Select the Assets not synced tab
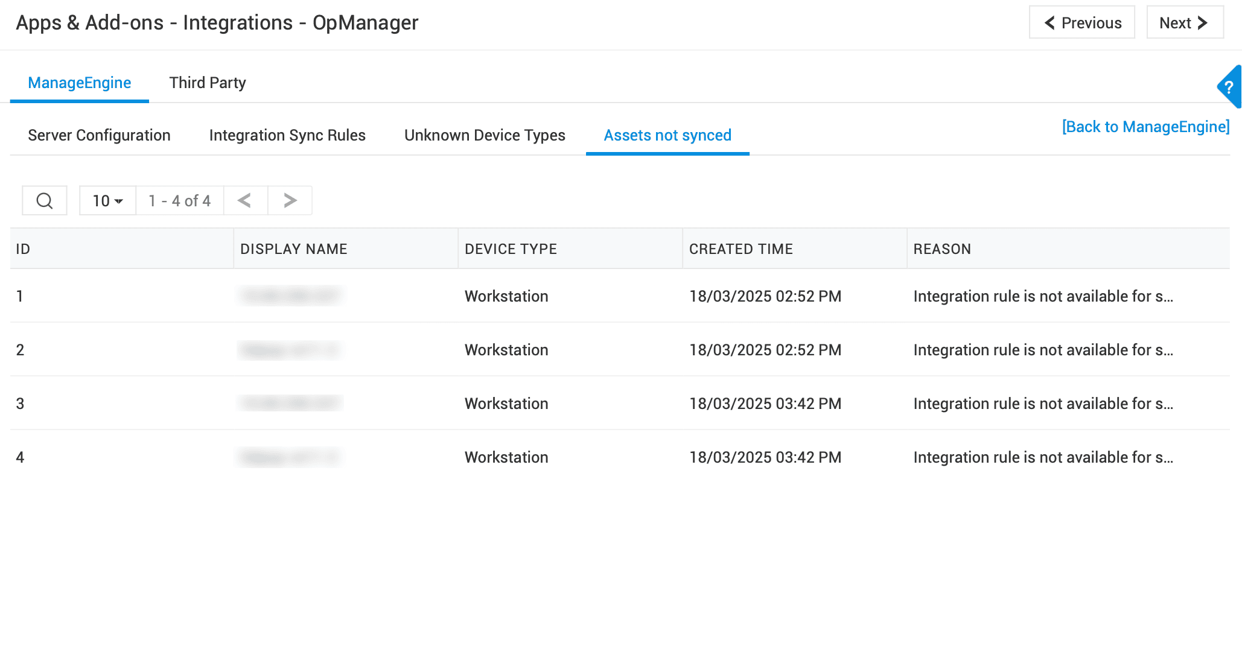Image resolution: width=1242 pixels, height=672 pixels. 667,135
